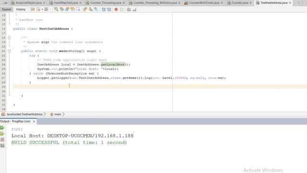Viewport: 307px width, 173px height.
Task: Click the TestInetAddress class name on line 16
Action: click(54, 29)
